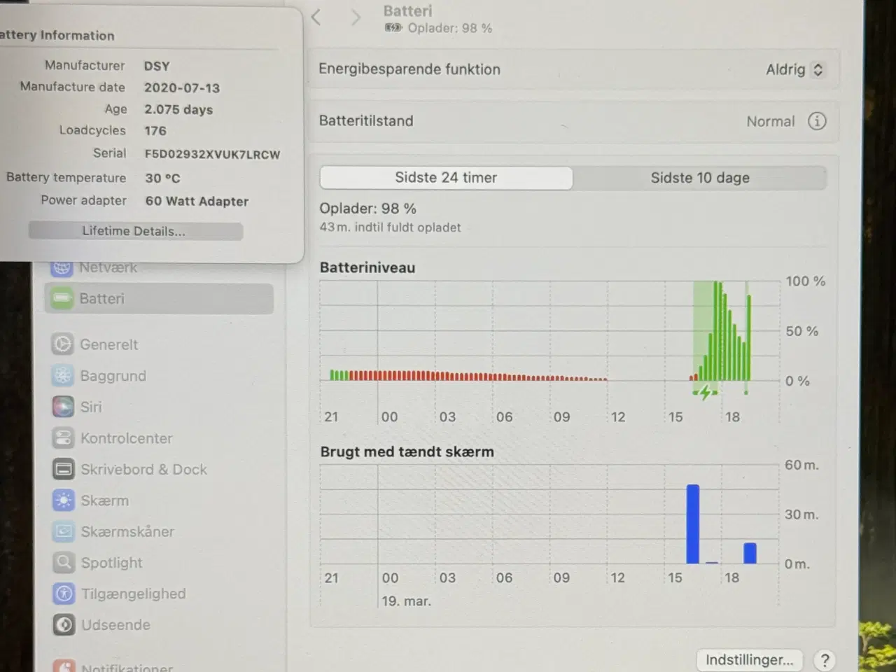Screen dimensions: 896x672
Task: Open the Indstillinger button
Action: (749, 659)
